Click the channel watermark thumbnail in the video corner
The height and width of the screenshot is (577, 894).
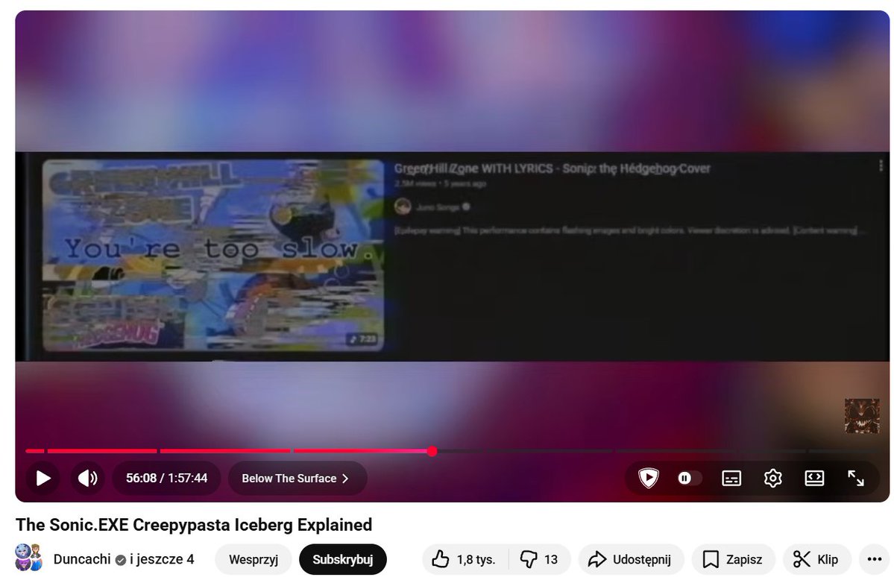tap(861, 416)
